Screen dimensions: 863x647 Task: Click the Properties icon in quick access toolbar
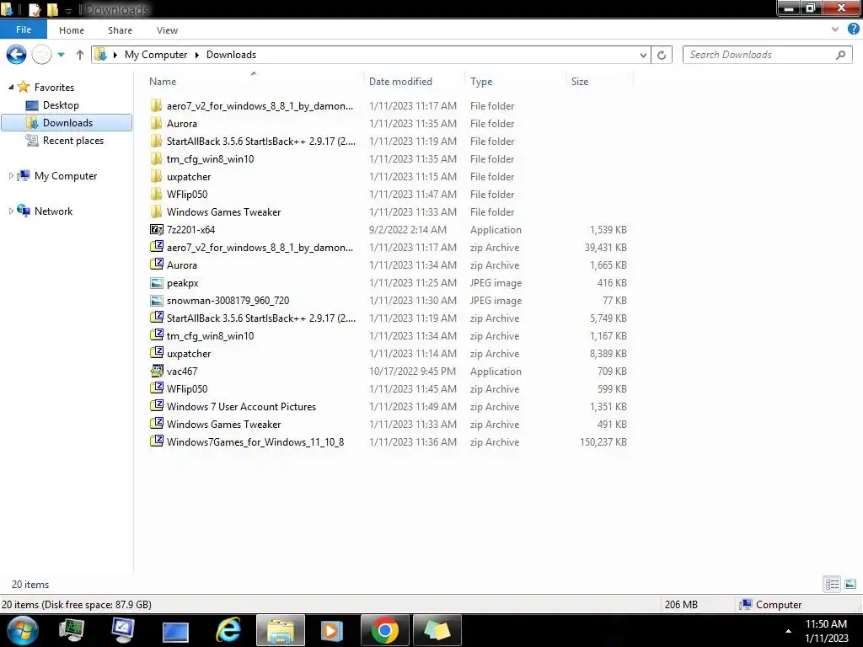34,9
